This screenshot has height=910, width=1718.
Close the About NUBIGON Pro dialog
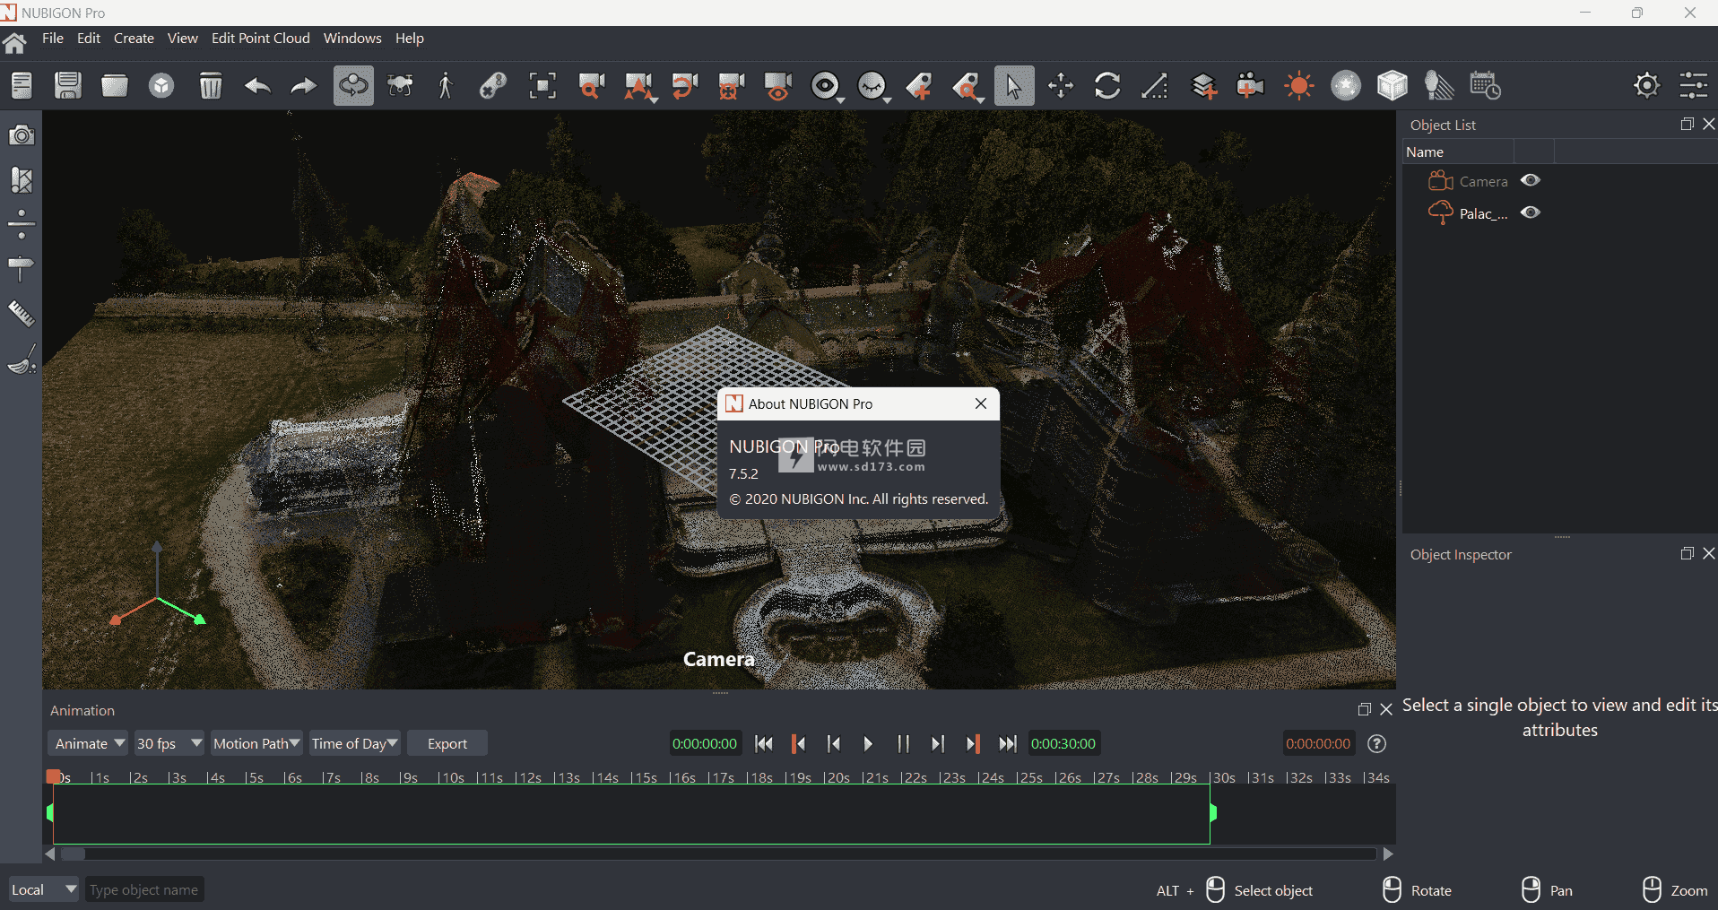click(981, 403)
